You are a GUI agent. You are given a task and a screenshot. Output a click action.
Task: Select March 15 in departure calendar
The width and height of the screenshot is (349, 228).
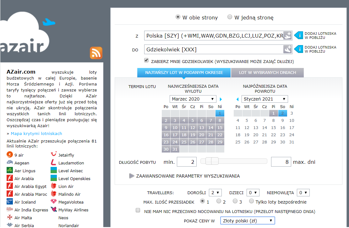[x=220, y=128]
